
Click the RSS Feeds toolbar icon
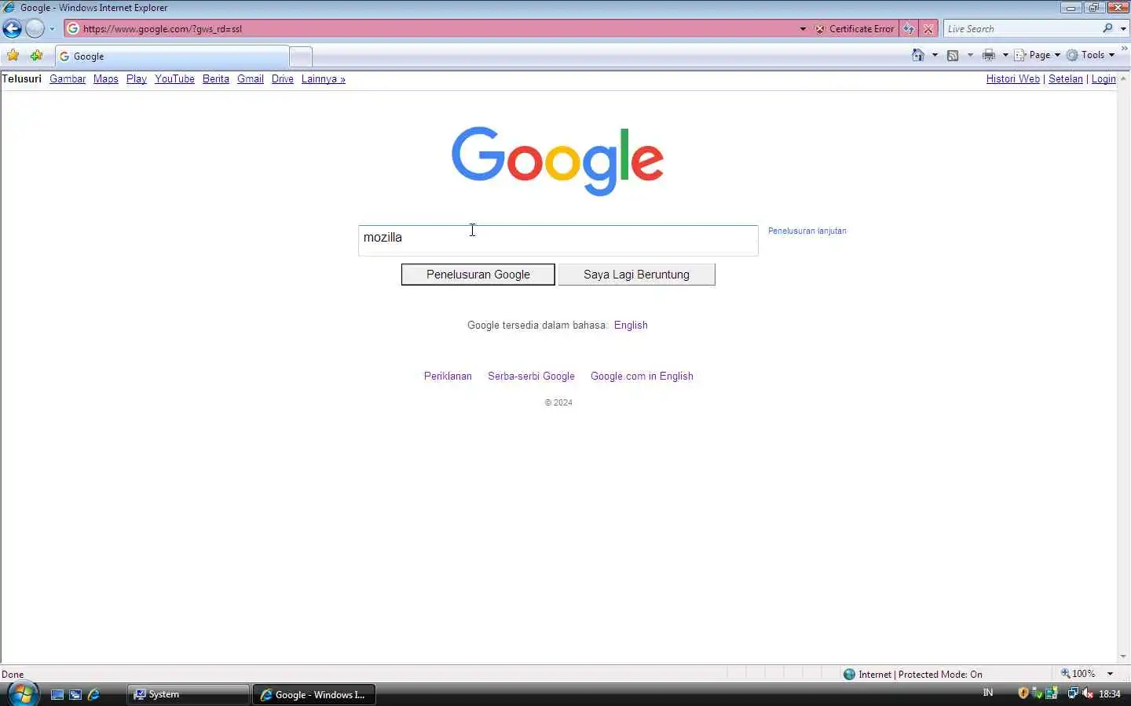point(953,55)
